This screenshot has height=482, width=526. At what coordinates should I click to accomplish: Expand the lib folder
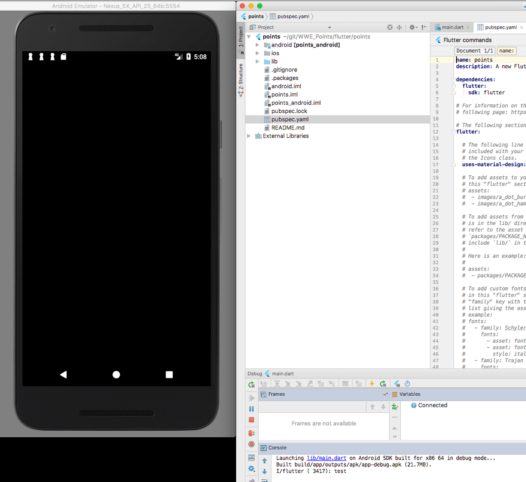coord(258,61)
